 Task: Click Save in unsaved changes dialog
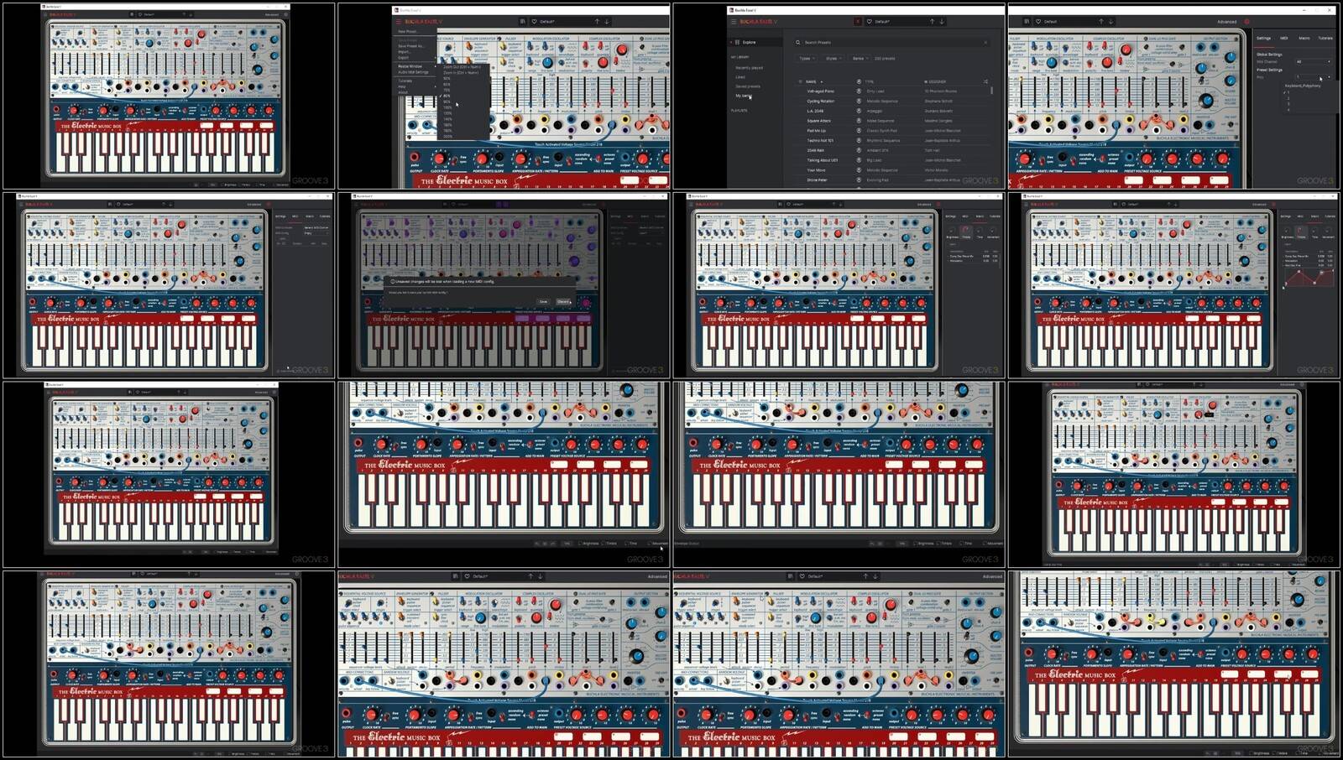pyautogui.click(x=543, y=302)
